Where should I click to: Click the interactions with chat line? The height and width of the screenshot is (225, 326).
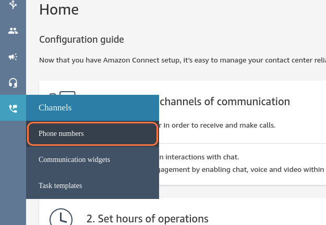199,157
